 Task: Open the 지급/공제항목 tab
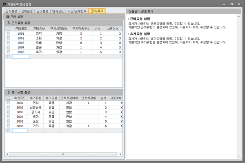pyautogui.click(x=77, y=11)
